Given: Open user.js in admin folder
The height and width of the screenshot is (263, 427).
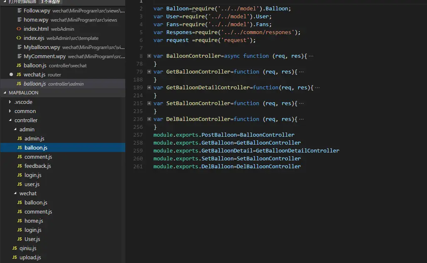Looking at the screenshot, I should (x=62, y=184).
